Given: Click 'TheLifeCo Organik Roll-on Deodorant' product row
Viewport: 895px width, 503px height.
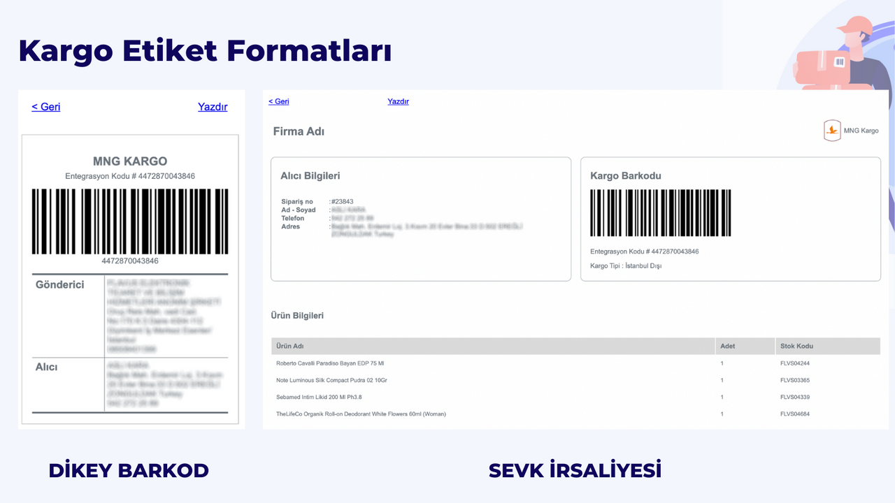Looking at the screenshot, I should tap(575, 414).
